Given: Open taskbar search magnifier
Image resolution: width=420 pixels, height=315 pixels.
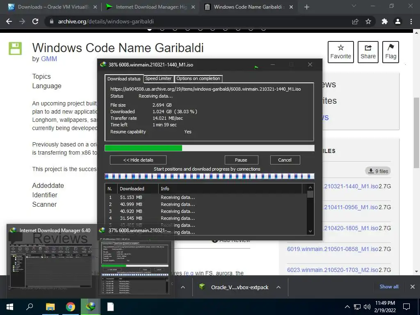Looking at the screenshot, I should click(30, 307).
